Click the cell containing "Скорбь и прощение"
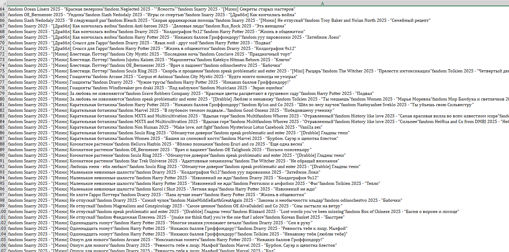Viewport: 509px width, 252px height. tap(258, 71)
